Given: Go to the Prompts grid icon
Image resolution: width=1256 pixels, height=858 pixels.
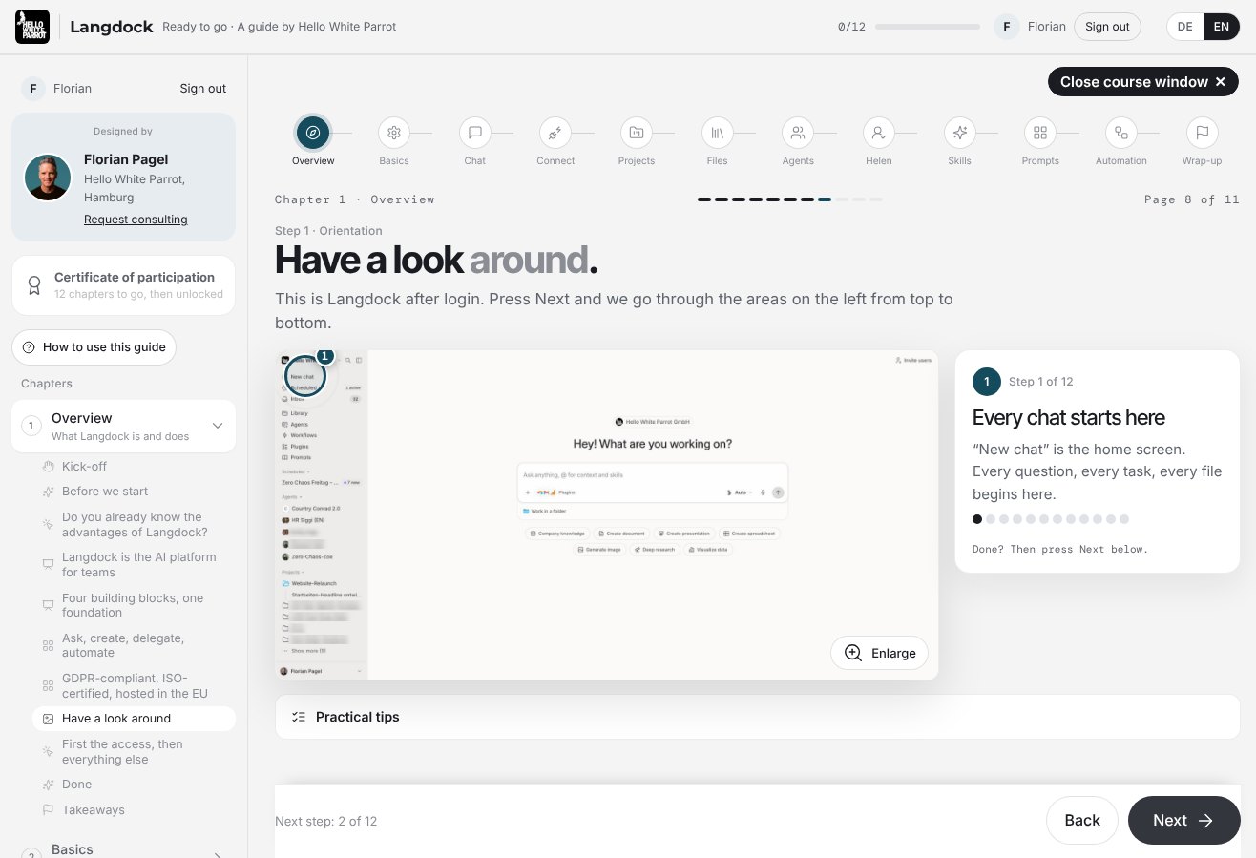Looking at the screenshot, I should 1040,133.
